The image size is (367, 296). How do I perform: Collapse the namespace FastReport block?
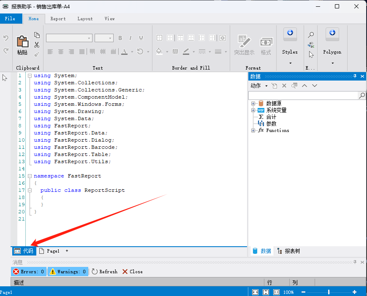[x=30, y=176]
